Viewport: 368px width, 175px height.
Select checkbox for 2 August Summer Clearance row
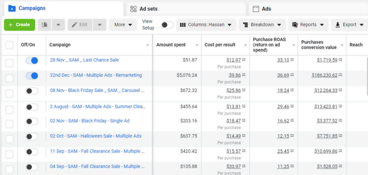coord(9,110)
